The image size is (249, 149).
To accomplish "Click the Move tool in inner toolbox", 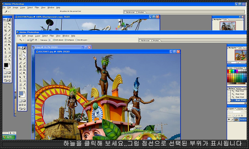I will [24, 52].
